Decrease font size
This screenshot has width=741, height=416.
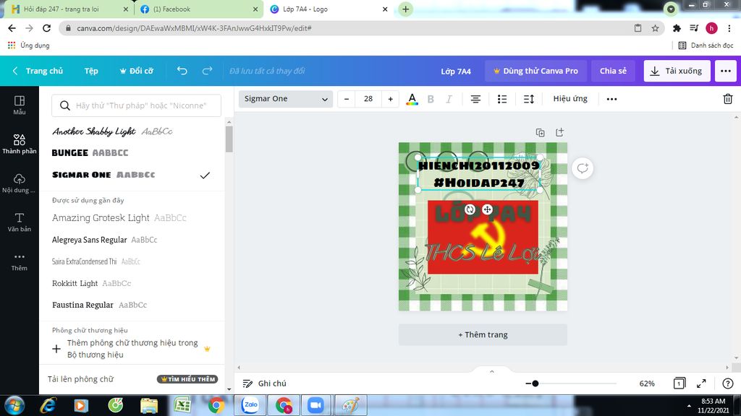[x=347, y=99]
